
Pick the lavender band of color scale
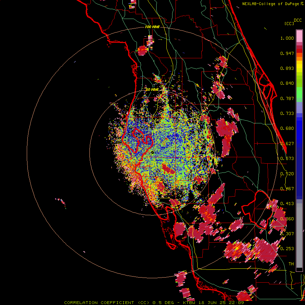pos(299,107)
